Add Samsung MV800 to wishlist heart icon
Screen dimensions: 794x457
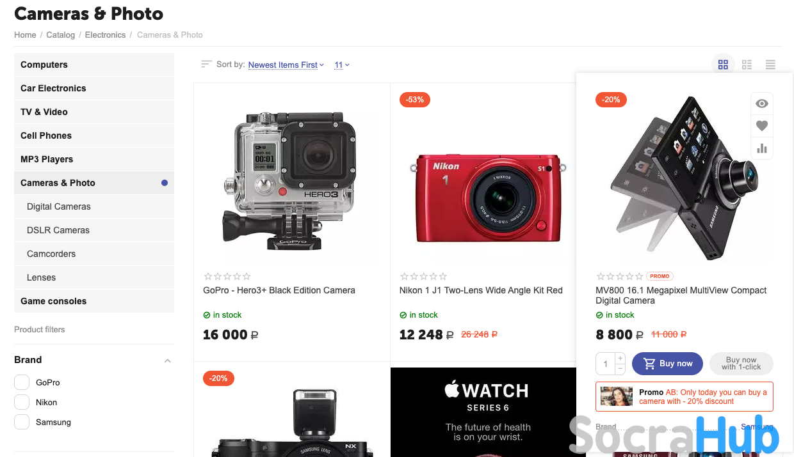pos(762,126)
